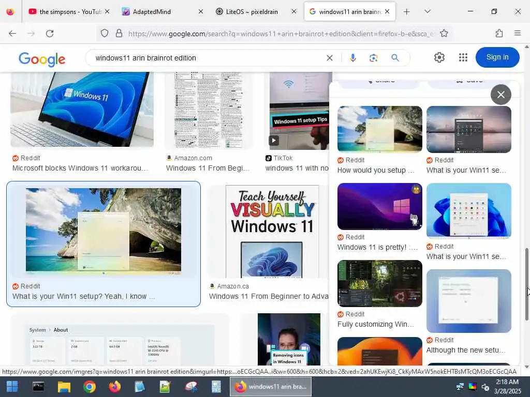
Task: Open the volume tray icon
Action: (485, 387)
